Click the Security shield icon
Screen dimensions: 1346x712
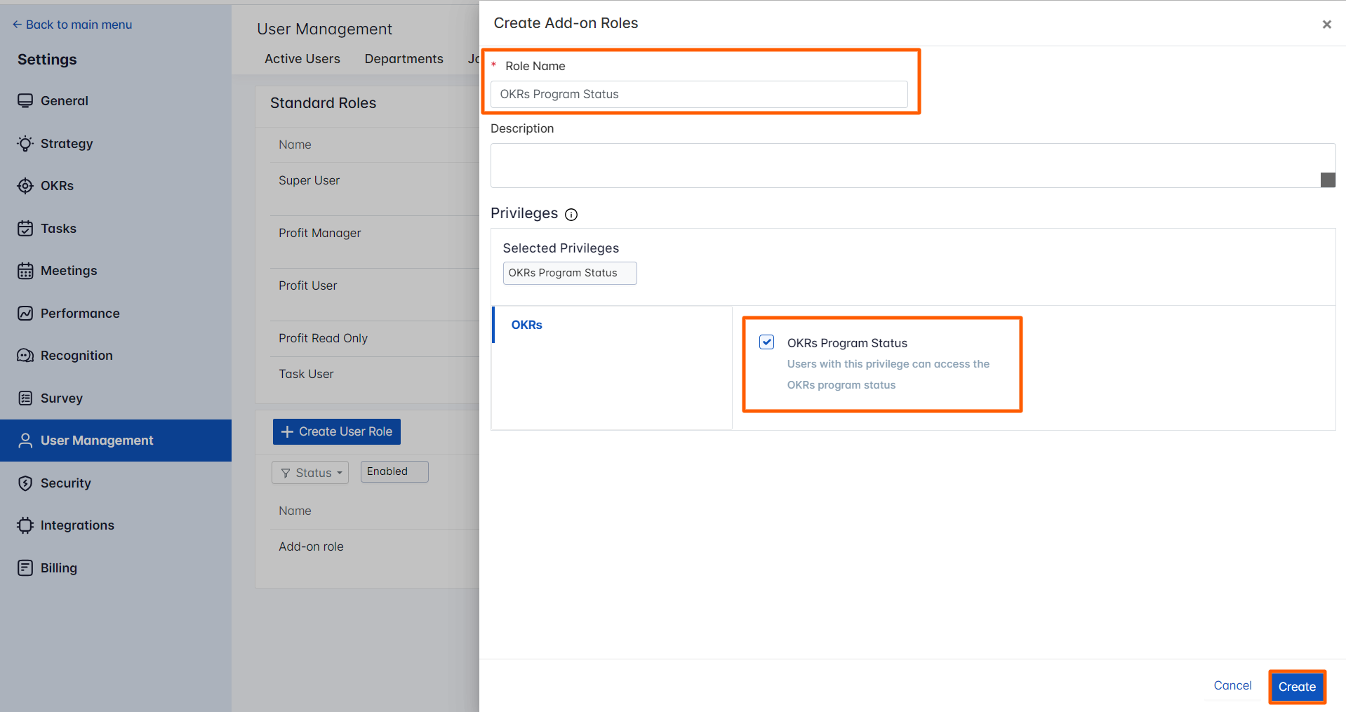pyautogui.click(x=25, y=483)
